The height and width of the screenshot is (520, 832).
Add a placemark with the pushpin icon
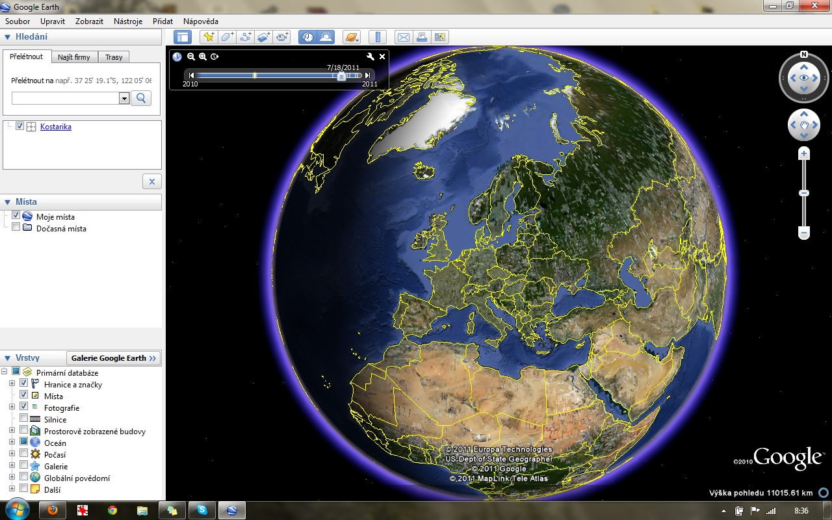[x=208, y=37]
